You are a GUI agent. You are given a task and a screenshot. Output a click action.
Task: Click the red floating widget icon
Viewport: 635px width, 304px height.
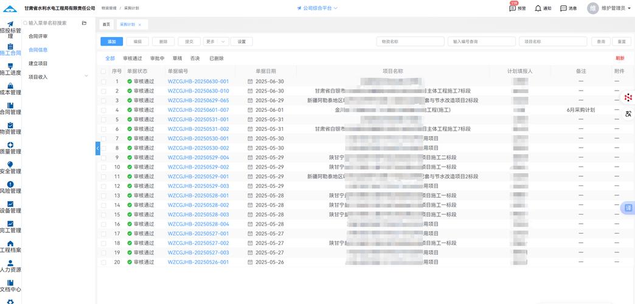[628, 97]
